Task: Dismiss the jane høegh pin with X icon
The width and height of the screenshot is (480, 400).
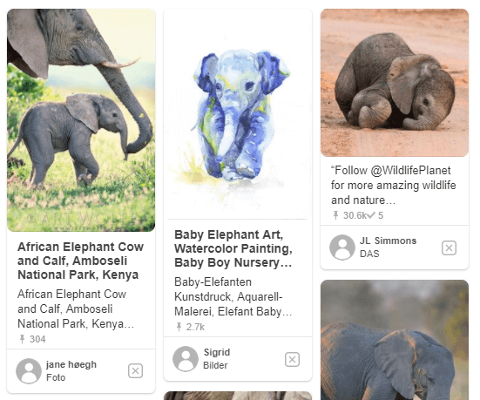Action: tap(135, 371)
